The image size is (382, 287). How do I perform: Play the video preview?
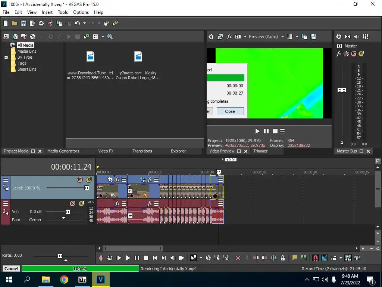click(x=257, y=131)
